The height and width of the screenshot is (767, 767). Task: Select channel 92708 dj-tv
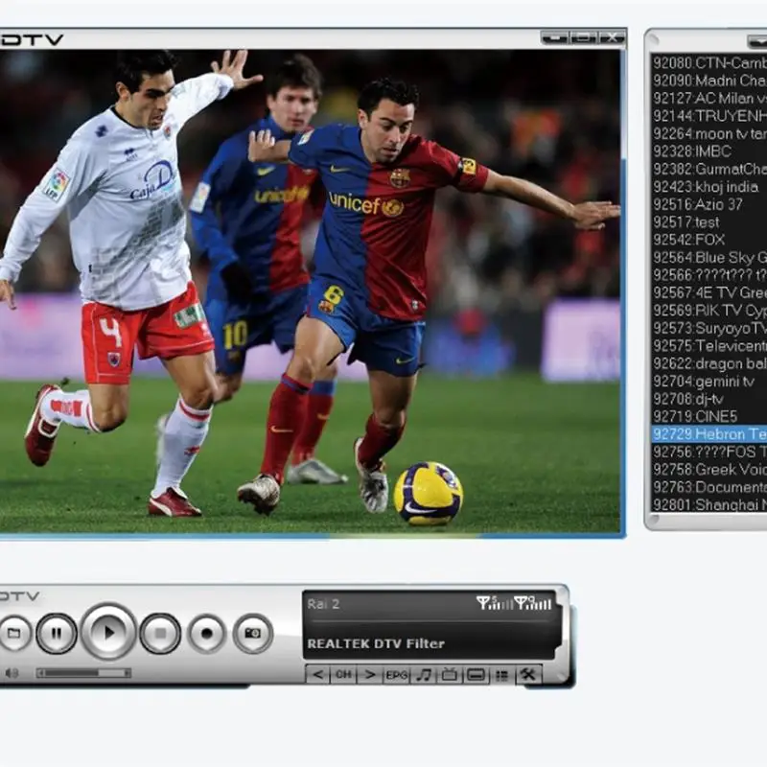point(709,399)
